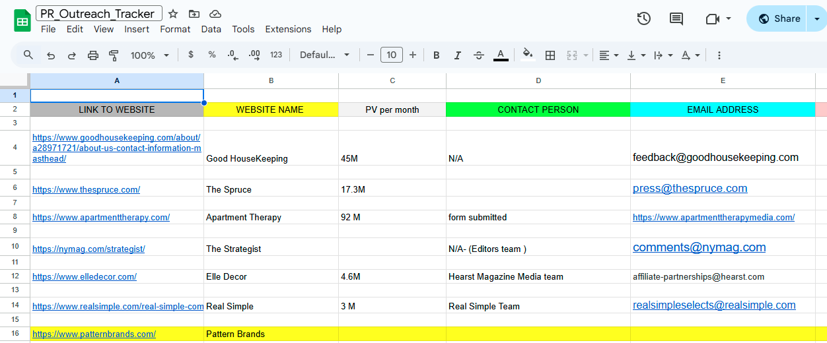Open the nymag.com/strategist link
This screenshot has width=827, height=343.
[x=89, y=249]
